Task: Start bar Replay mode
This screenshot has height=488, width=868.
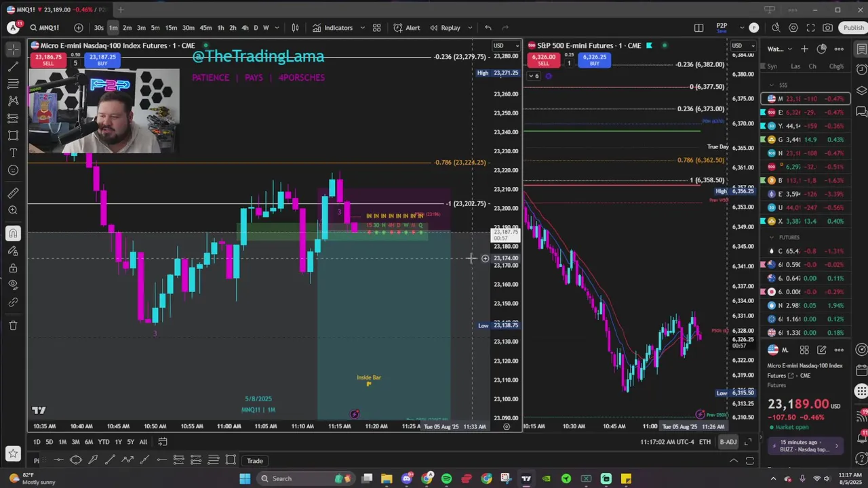Action: pos(445,28)
